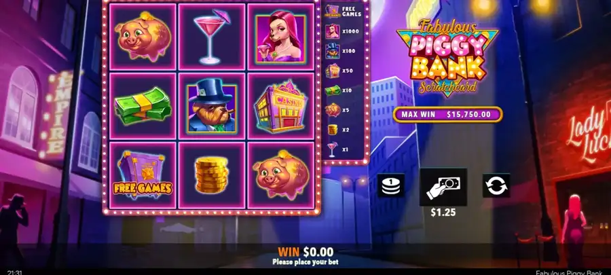Screen dimensions: 611x275
Task: Click the Free Games vault tile
Action: 143,175
